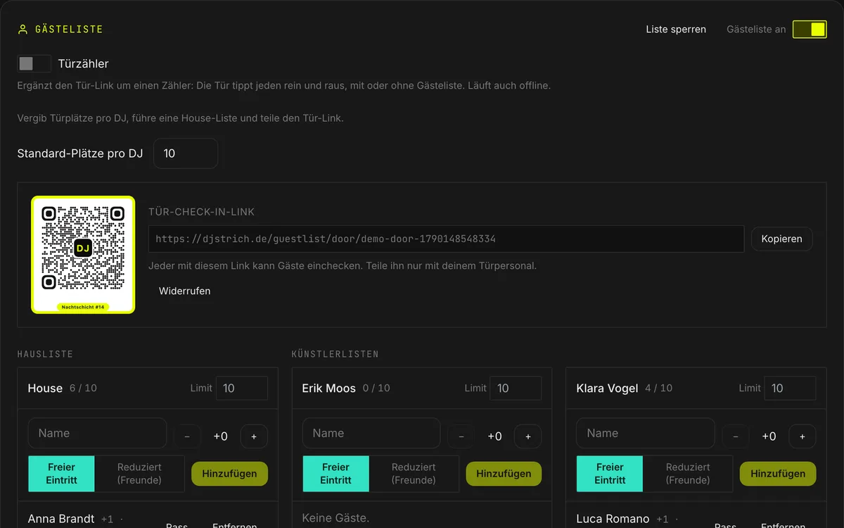Click the House count 6 / 10
Image resolution: width=844 pixels, height=528 pixels.
(83, 388)
